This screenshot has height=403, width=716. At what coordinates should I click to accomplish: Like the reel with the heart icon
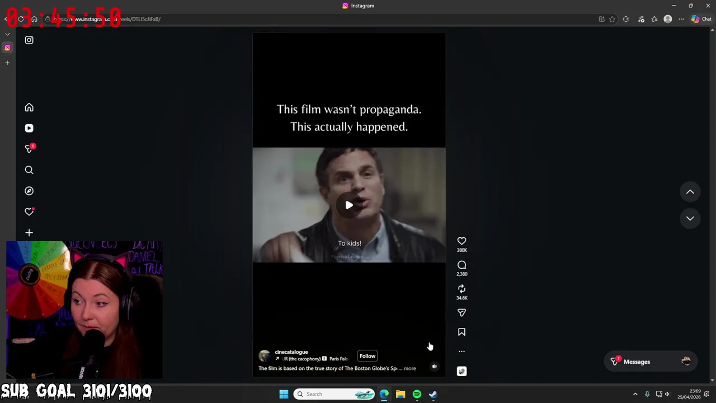click(461, 241)
